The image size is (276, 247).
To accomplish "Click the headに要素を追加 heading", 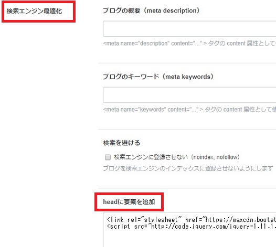I will pos(129,202).
